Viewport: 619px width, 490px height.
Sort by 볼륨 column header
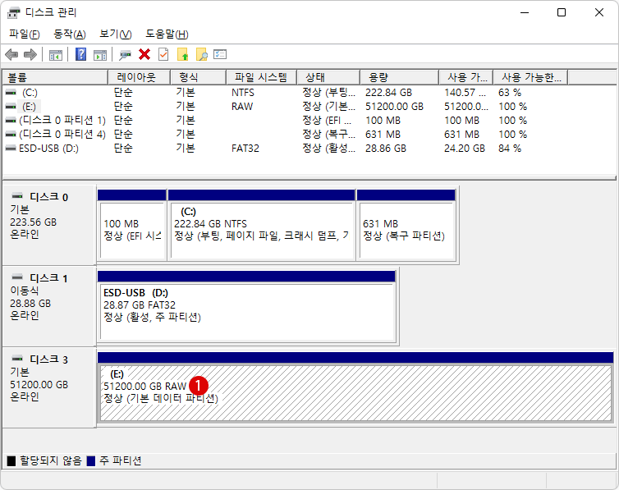pyautogui.click(x=55, y=77)
